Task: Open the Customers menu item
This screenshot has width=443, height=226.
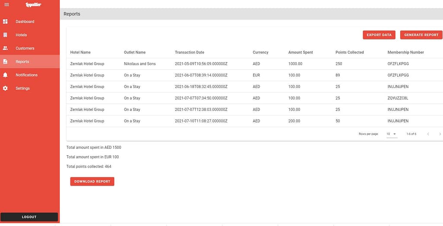Action: [25, 48]
